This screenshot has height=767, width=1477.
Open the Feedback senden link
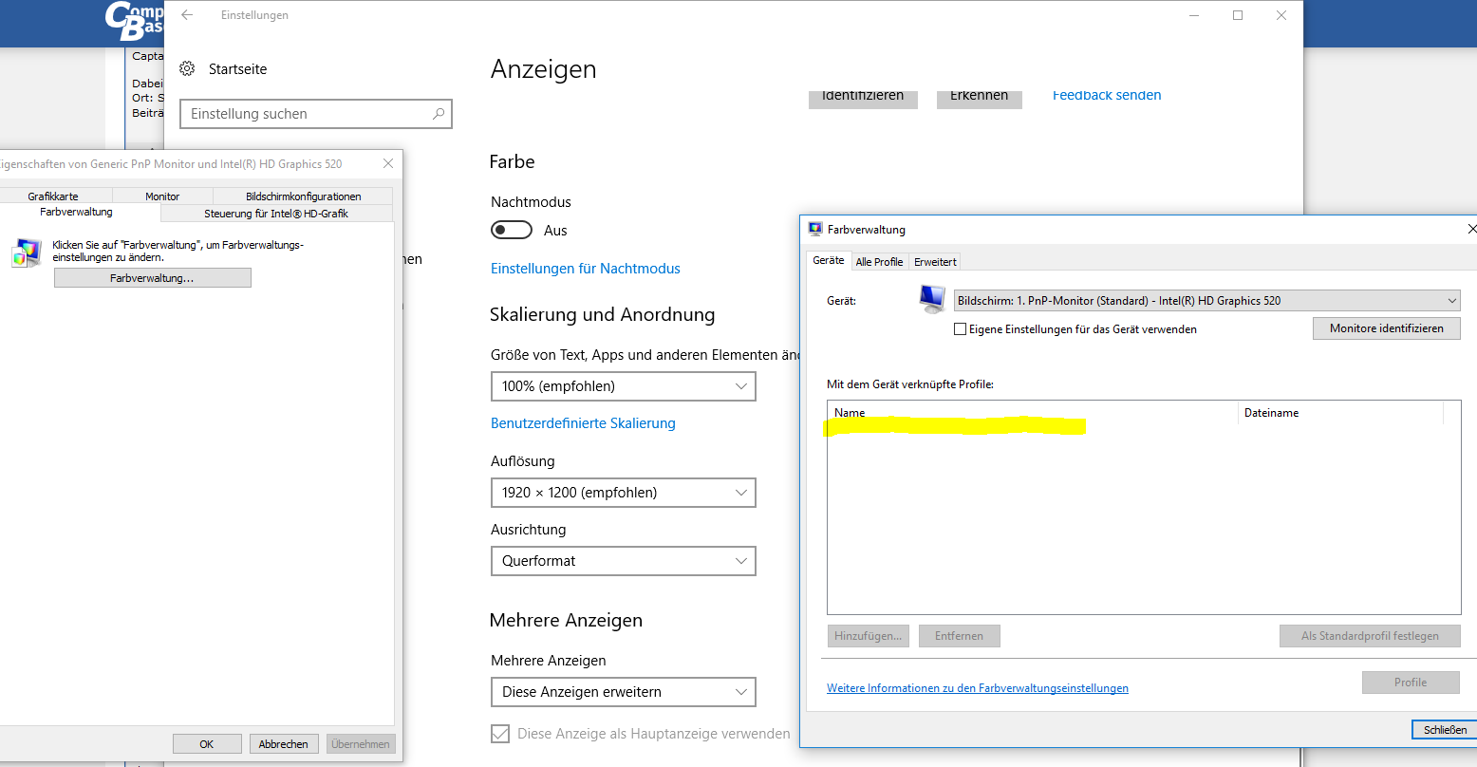1107,95
